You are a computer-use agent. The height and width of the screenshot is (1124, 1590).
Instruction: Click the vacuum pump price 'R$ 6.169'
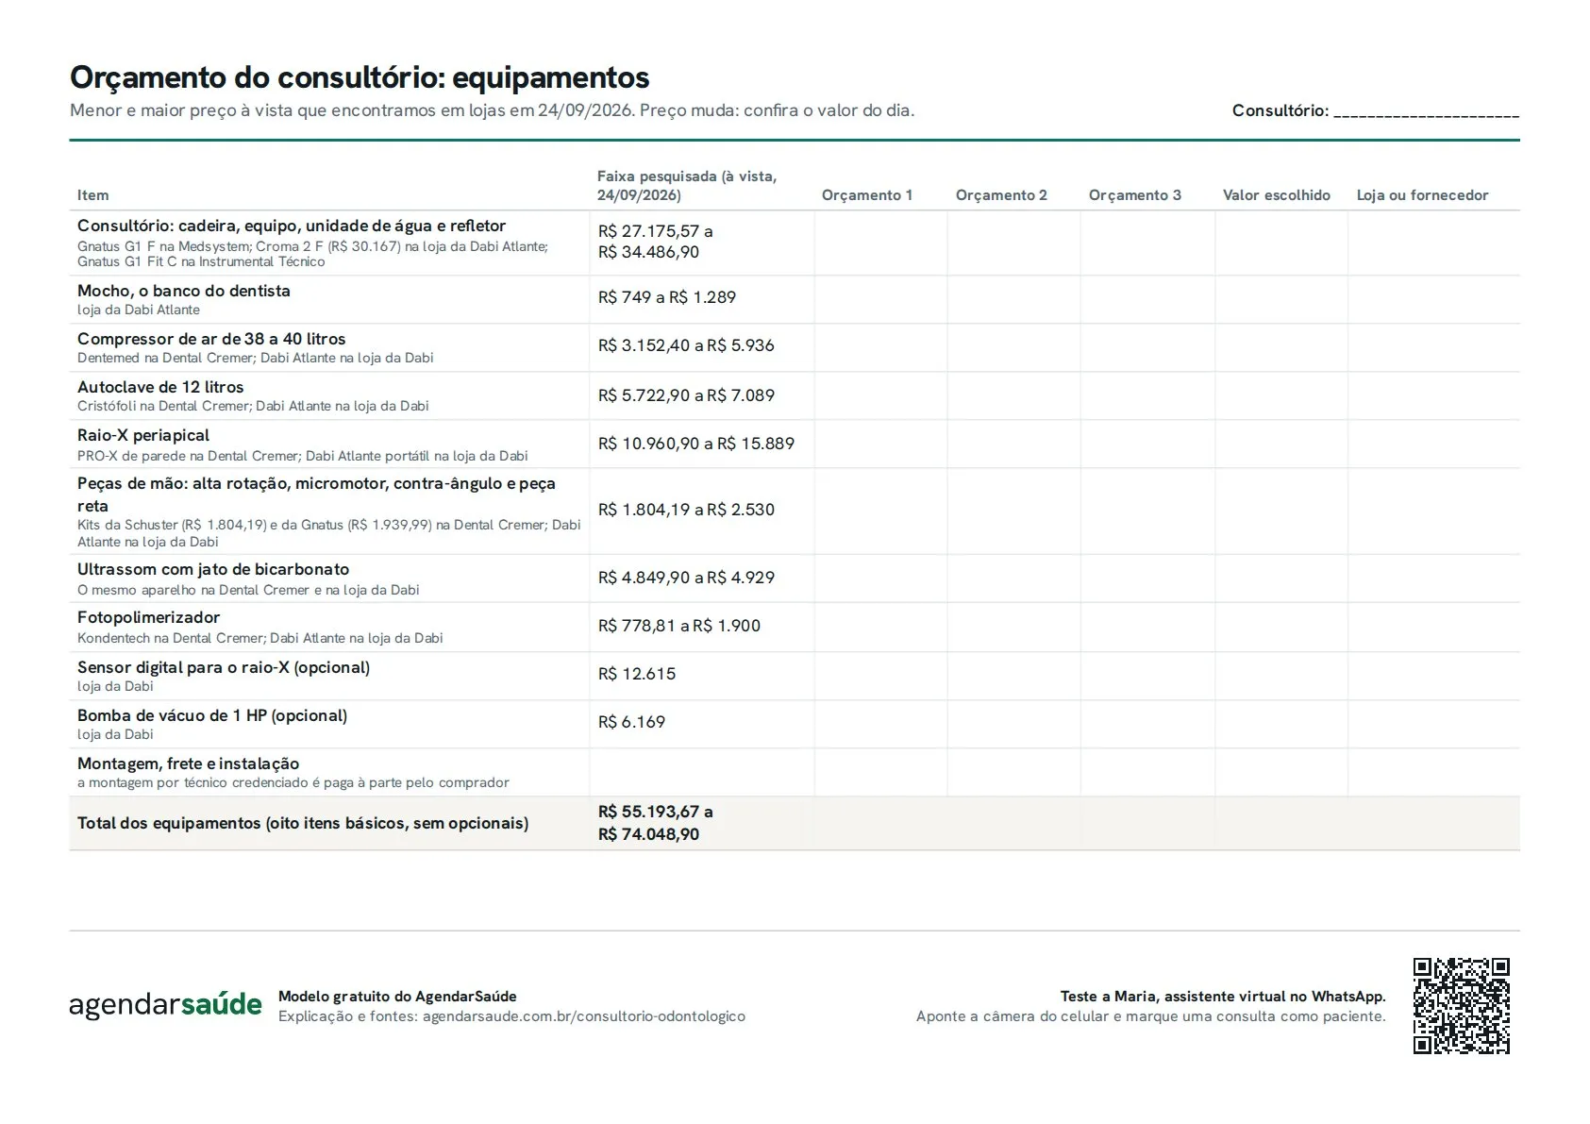(x=631, y=722)
